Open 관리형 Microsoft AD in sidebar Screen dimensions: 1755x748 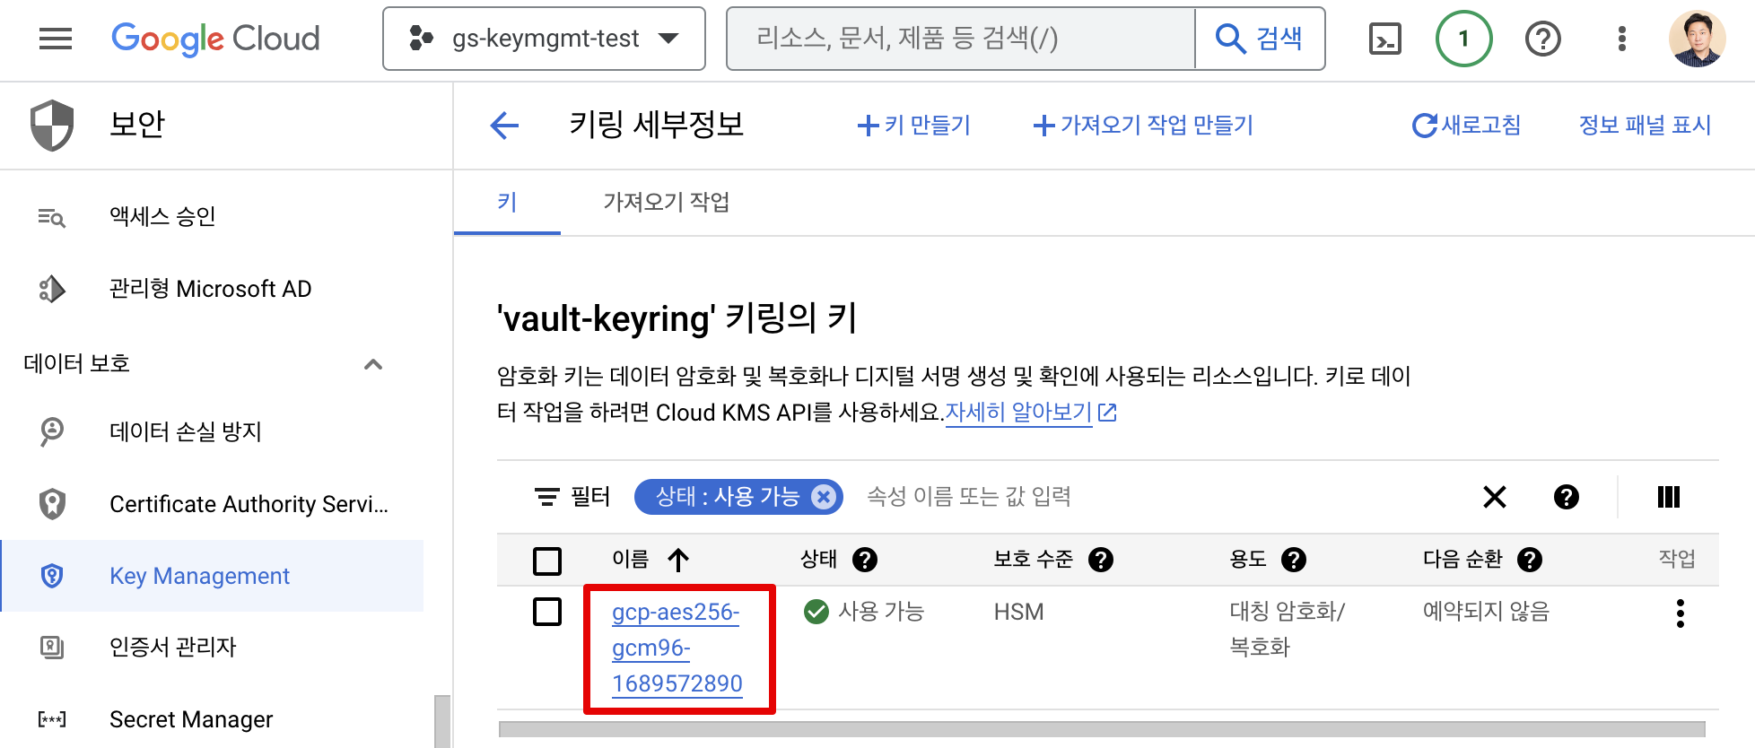click(210, 289)
